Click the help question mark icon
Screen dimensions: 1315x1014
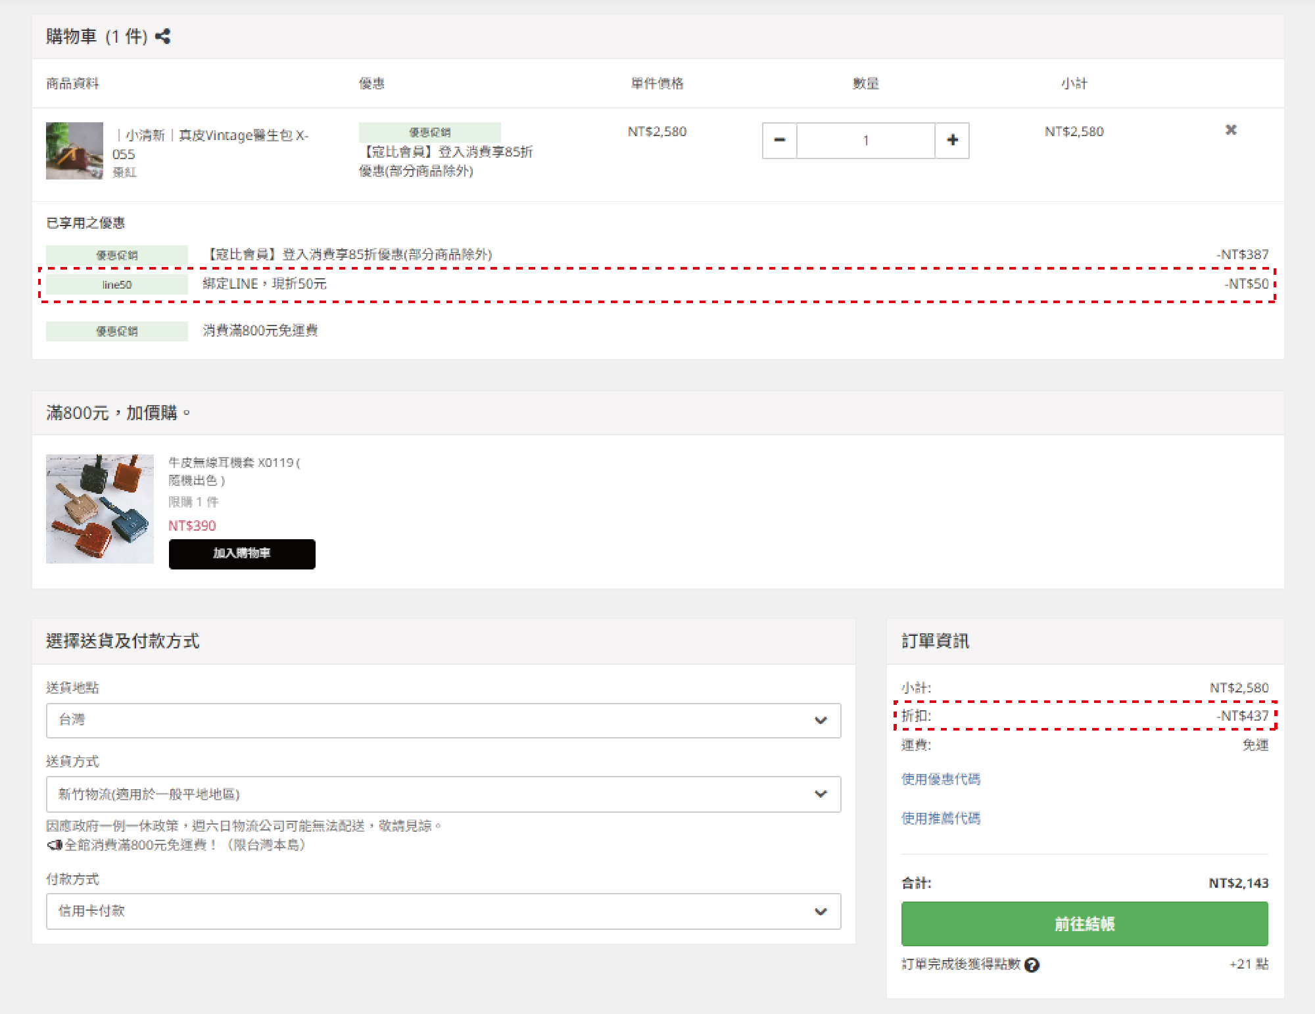1032,965
